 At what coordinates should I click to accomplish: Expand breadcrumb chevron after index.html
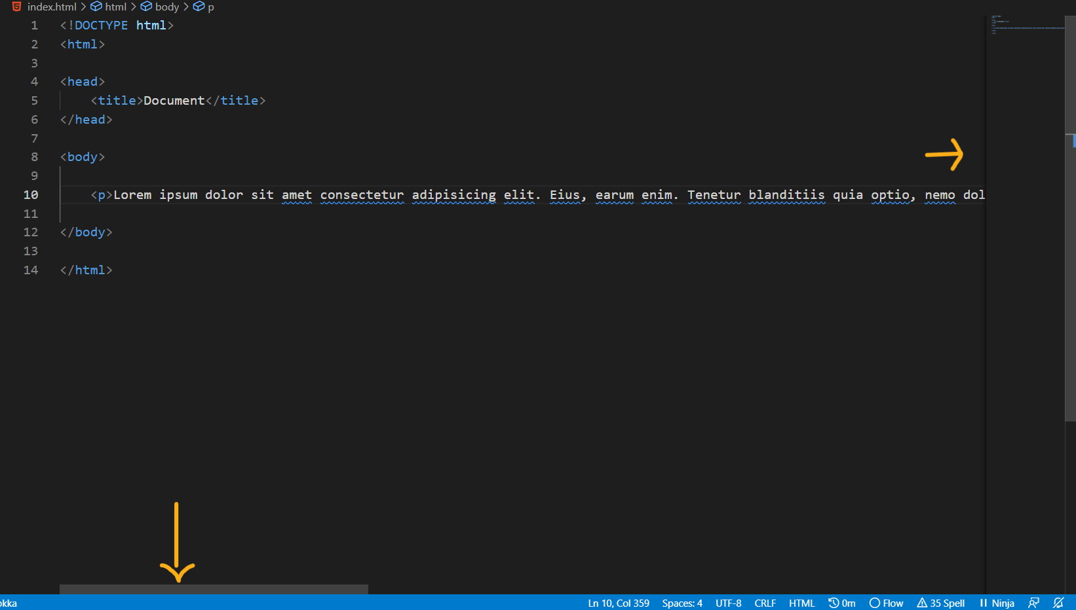tap(83, 7)
